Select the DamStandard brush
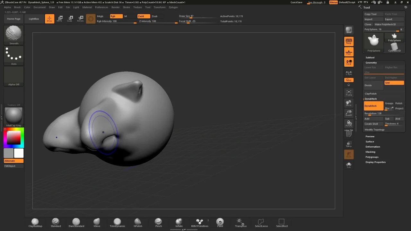 [x=76, y=223]
